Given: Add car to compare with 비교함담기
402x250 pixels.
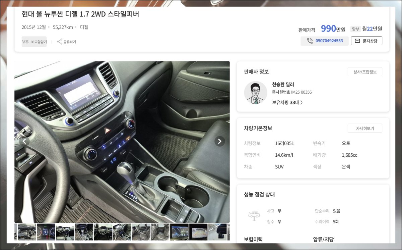Looking at the screenshot, I should pos(34,42).
